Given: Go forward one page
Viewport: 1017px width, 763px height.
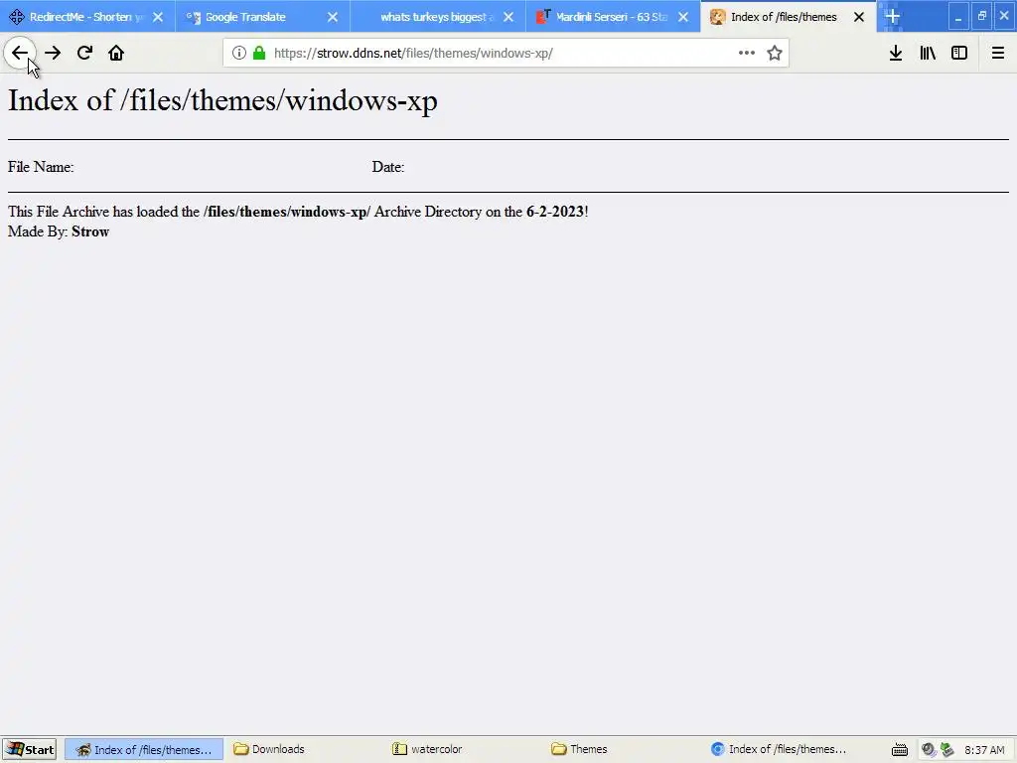Looking at the screenshot, I should pos(53,53).
